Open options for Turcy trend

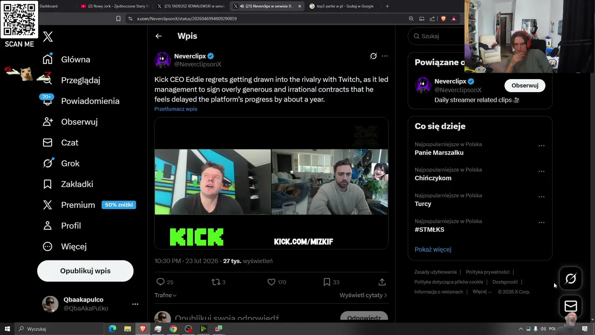[x=541, y=197]
